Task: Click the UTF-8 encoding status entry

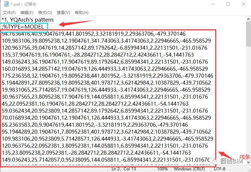Action: coord(220,169)
